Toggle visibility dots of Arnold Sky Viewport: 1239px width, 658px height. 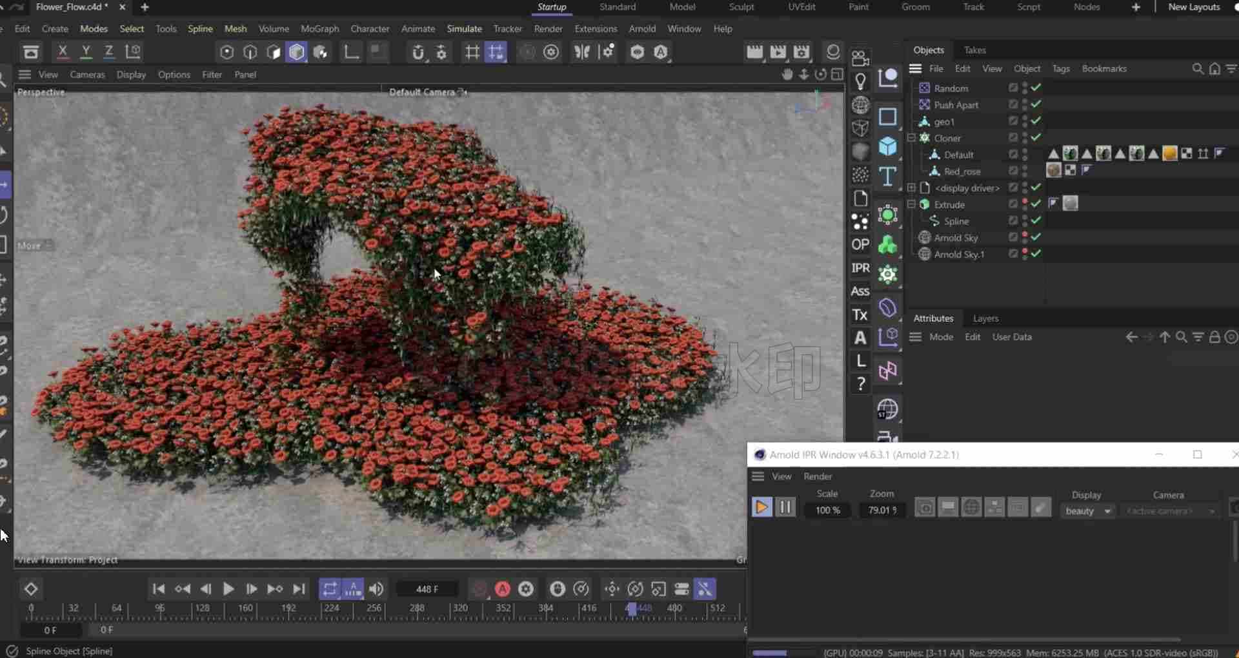click(x=1025, y=238)
